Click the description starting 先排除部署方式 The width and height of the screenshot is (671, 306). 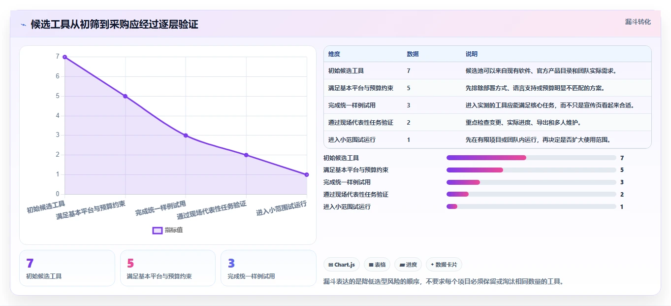point(535,88)
